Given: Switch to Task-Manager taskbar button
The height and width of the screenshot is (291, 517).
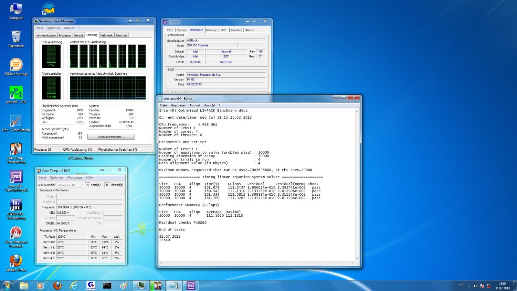Looking at the screenshot, I should point(141,286).
